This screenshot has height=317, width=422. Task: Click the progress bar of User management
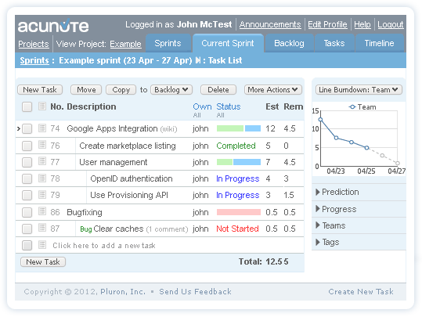coord(239,162)
